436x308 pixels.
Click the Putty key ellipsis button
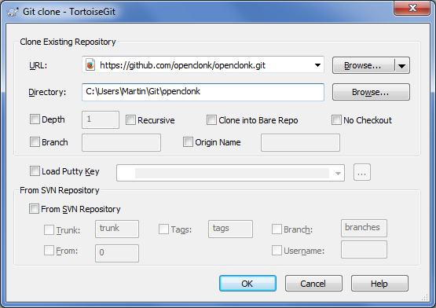(361, 173)
